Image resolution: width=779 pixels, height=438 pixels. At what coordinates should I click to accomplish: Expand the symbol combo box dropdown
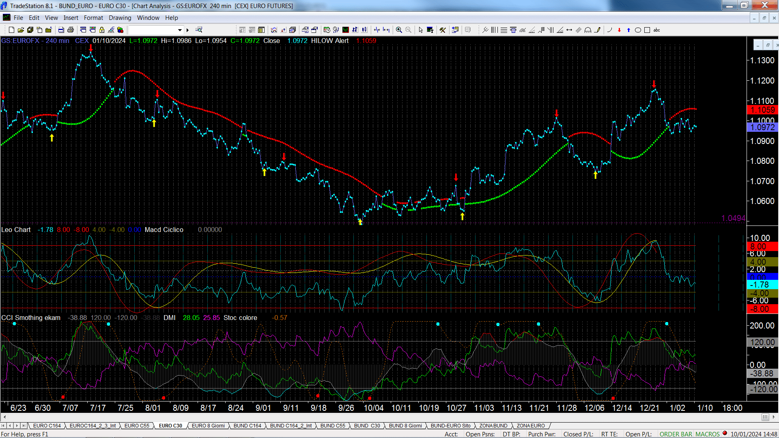(180, 30)
